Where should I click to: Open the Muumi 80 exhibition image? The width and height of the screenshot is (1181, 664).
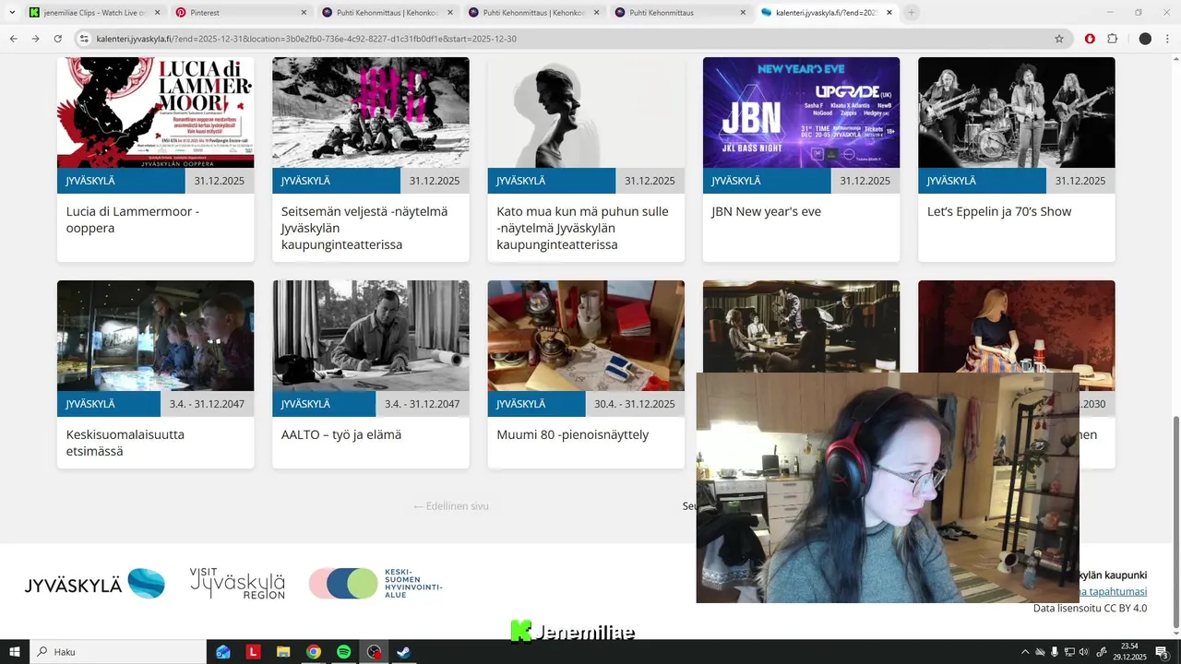[x=586, y=336]
